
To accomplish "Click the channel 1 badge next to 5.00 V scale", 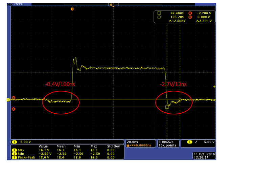I will click(x=14, y=142).
